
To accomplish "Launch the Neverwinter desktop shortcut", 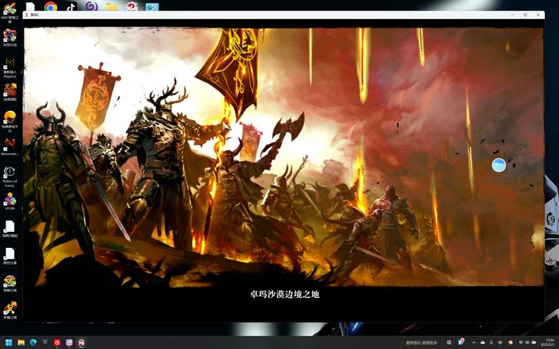I will point(10,147).
